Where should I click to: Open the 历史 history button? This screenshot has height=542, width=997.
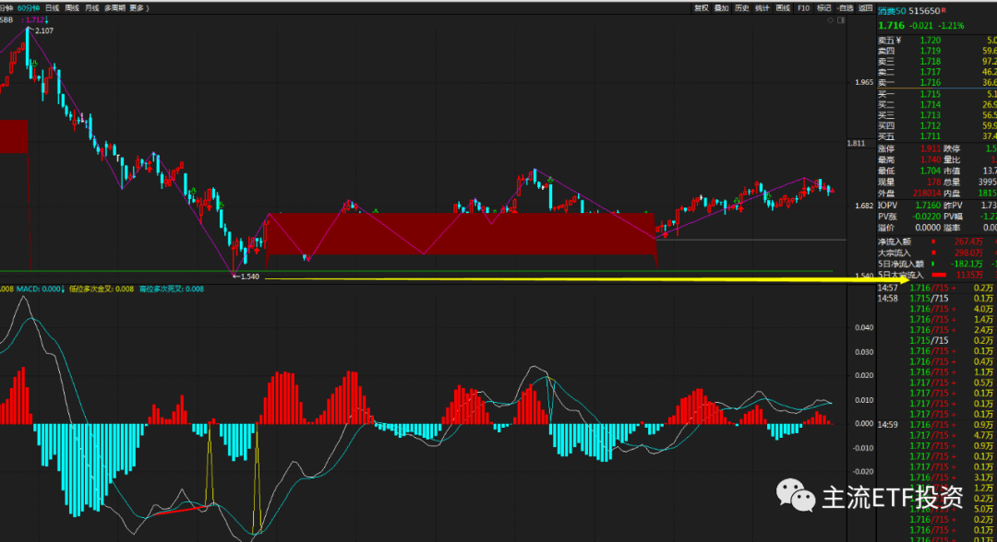click(742, 8)
